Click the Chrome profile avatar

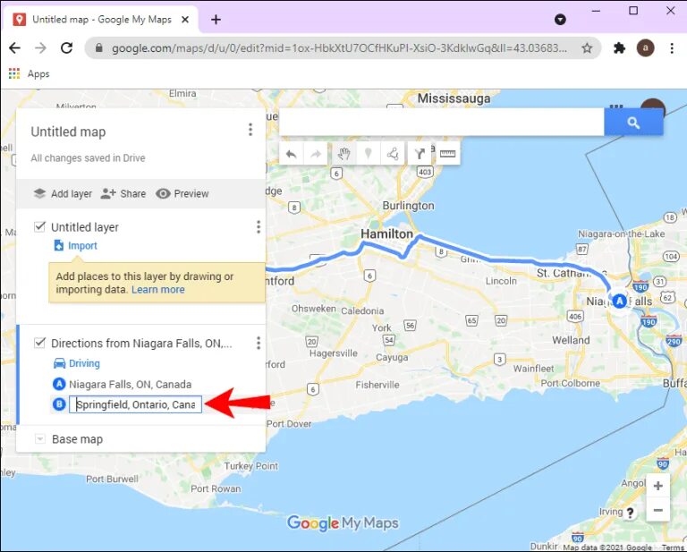645,47
